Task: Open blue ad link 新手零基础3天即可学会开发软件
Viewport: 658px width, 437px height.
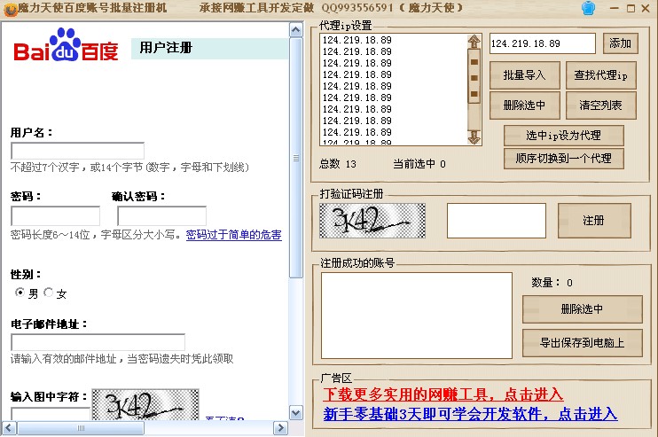Action: point(470,414)
